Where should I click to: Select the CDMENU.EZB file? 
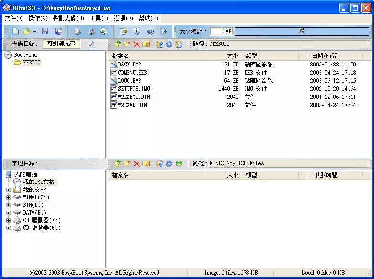point(132,73)
